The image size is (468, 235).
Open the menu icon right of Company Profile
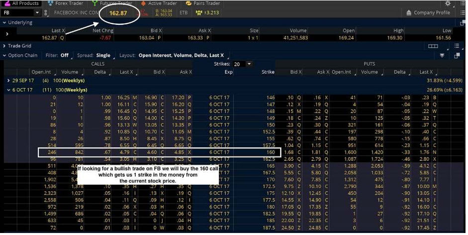463,12
